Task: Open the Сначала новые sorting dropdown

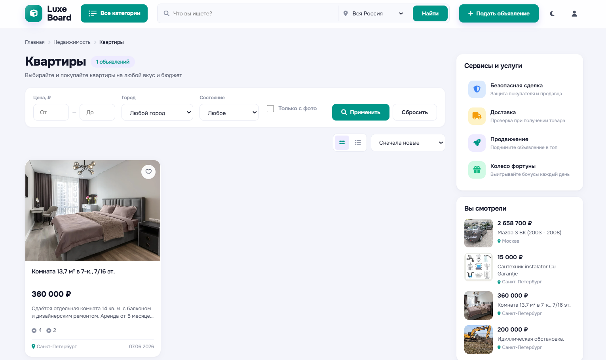Action: click(x=408, y=143)
